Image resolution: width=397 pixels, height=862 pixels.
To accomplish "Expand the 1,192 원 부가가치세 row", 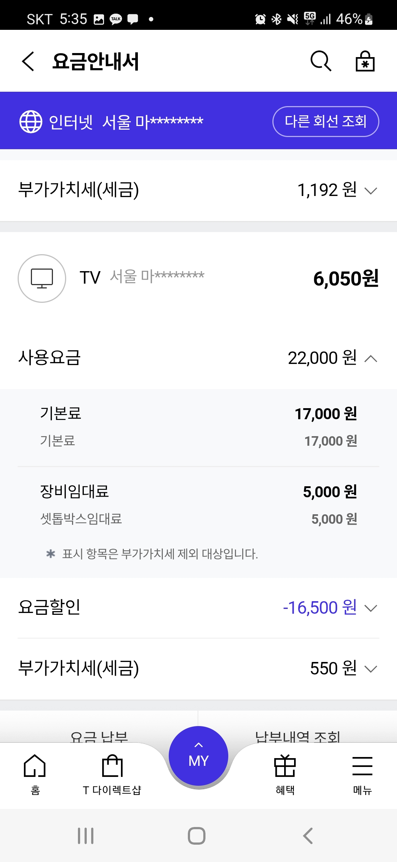I will (x=371, y=190).
